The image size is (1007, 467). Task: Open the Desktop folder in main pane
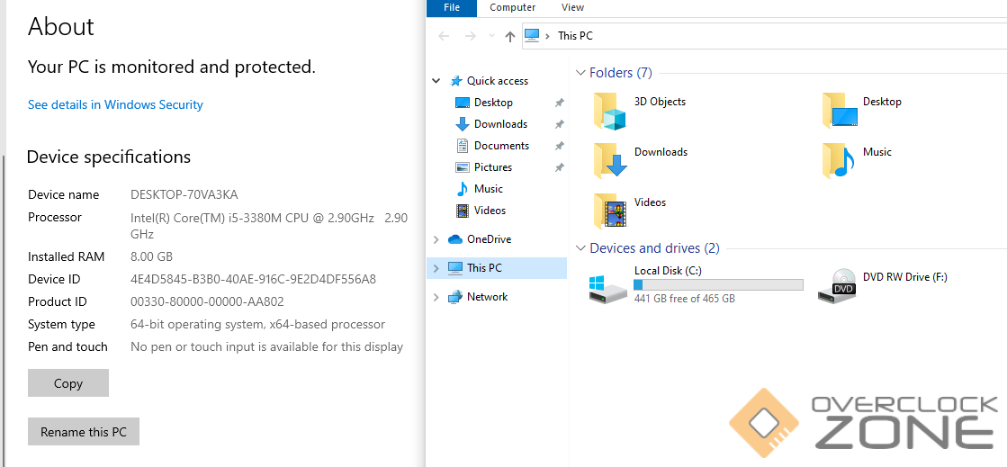click(839, 112)
